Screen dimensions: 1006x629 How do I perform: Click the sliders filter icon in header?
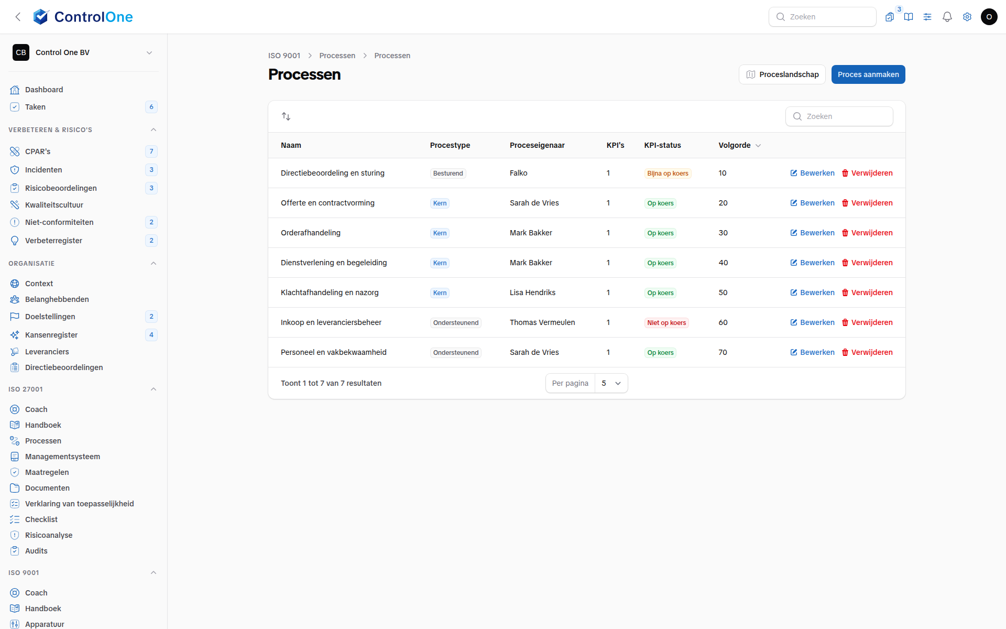click(927, 17)
